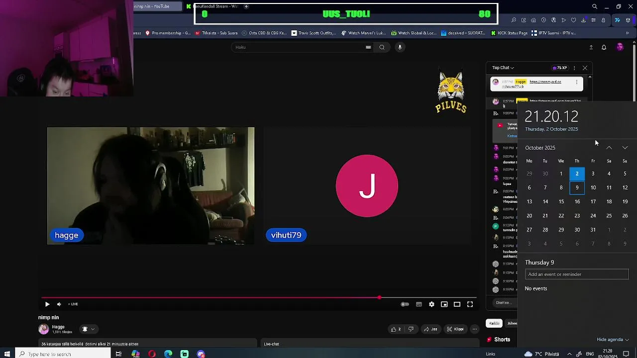Toggle the autoplay switch
The width and height of the screenshot is (637, 358).
click(405, 304)
